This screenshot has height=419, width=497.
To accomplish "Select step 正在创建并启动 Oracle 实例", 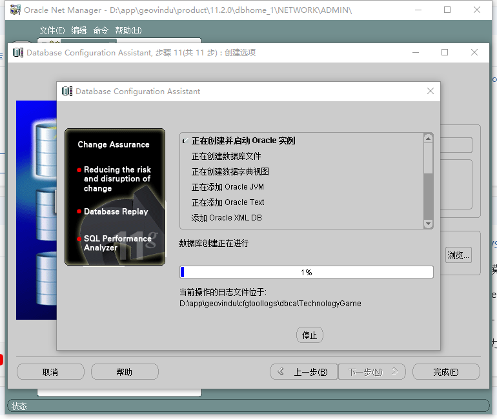I will click(243, 141).
